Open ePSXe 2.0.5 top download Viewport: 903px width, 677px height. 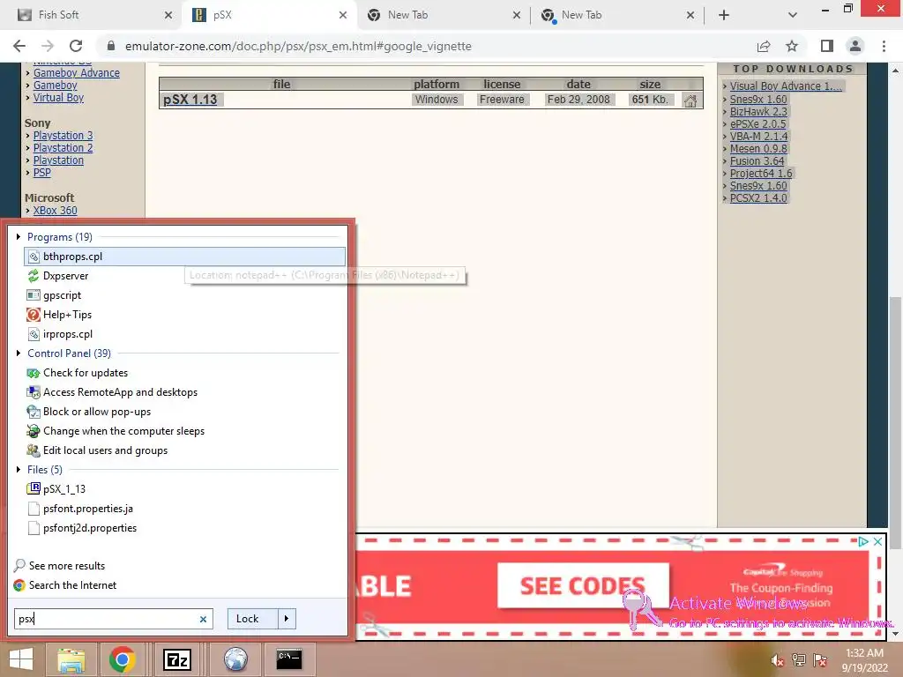tap(757, 123)
